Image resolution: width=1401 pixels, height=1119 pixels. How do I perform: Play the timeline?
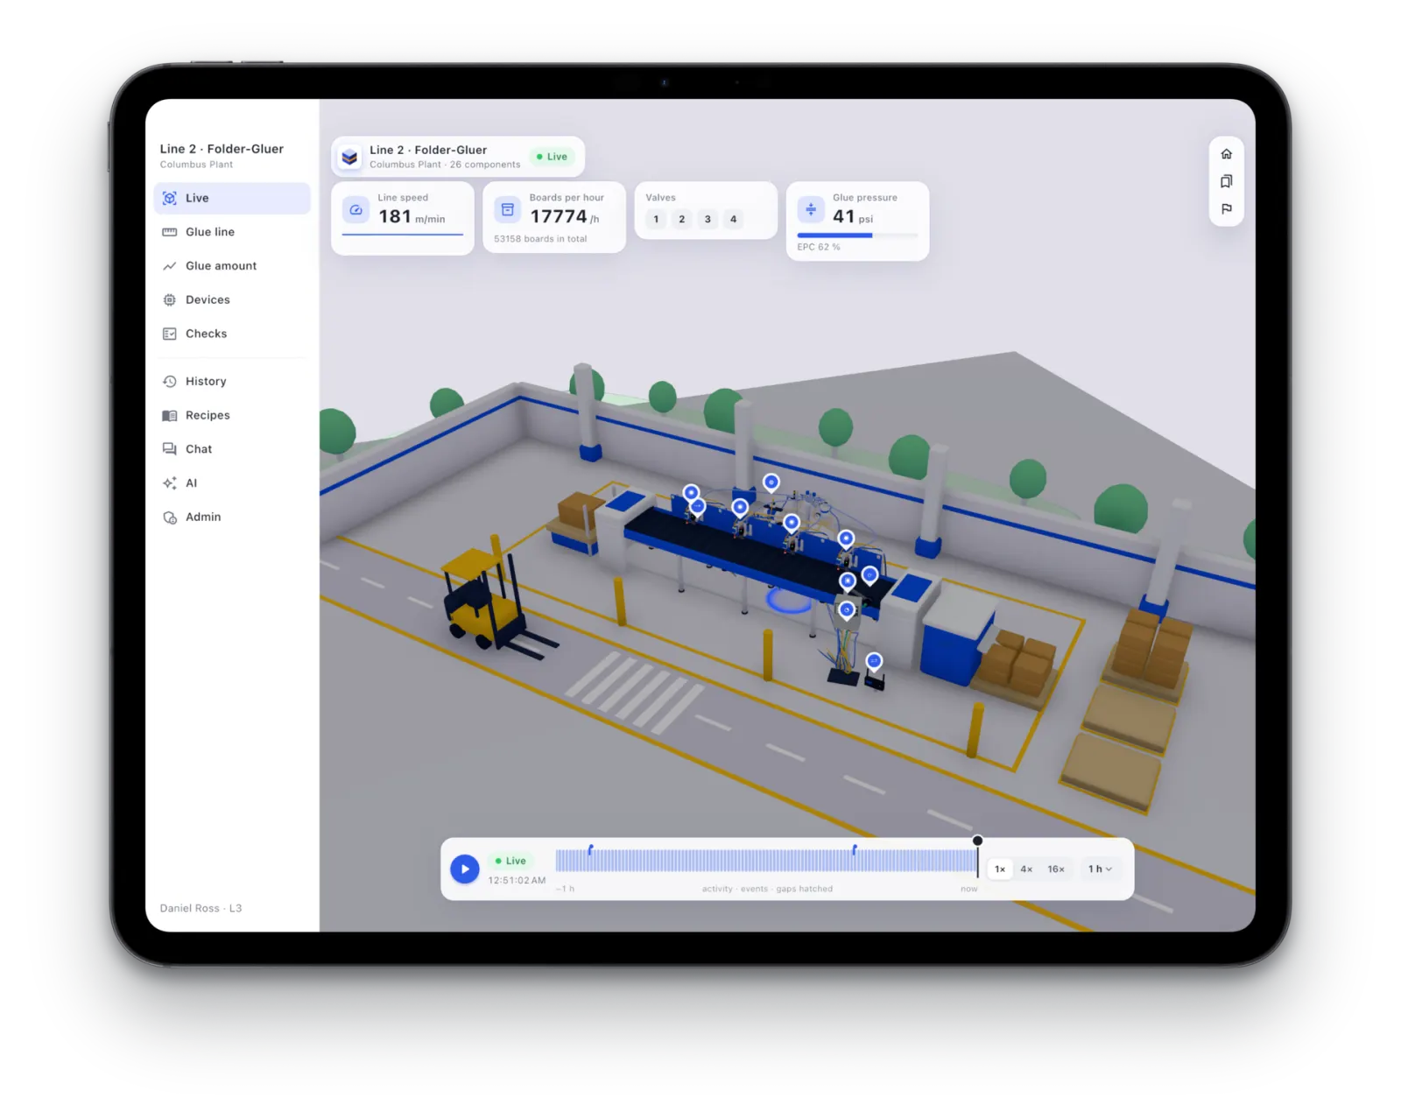point(465,869)
